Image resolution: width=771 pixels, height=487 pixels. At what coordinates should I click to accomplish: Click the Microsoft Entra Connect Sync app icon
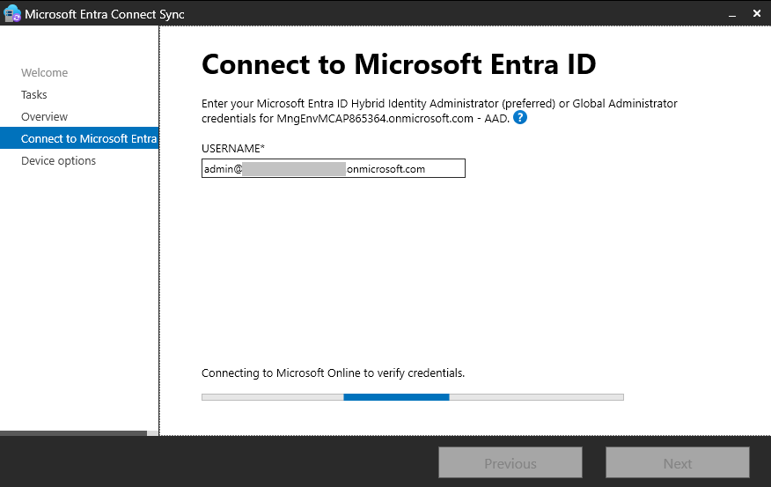pyautogui.click(x=11, y=14)
